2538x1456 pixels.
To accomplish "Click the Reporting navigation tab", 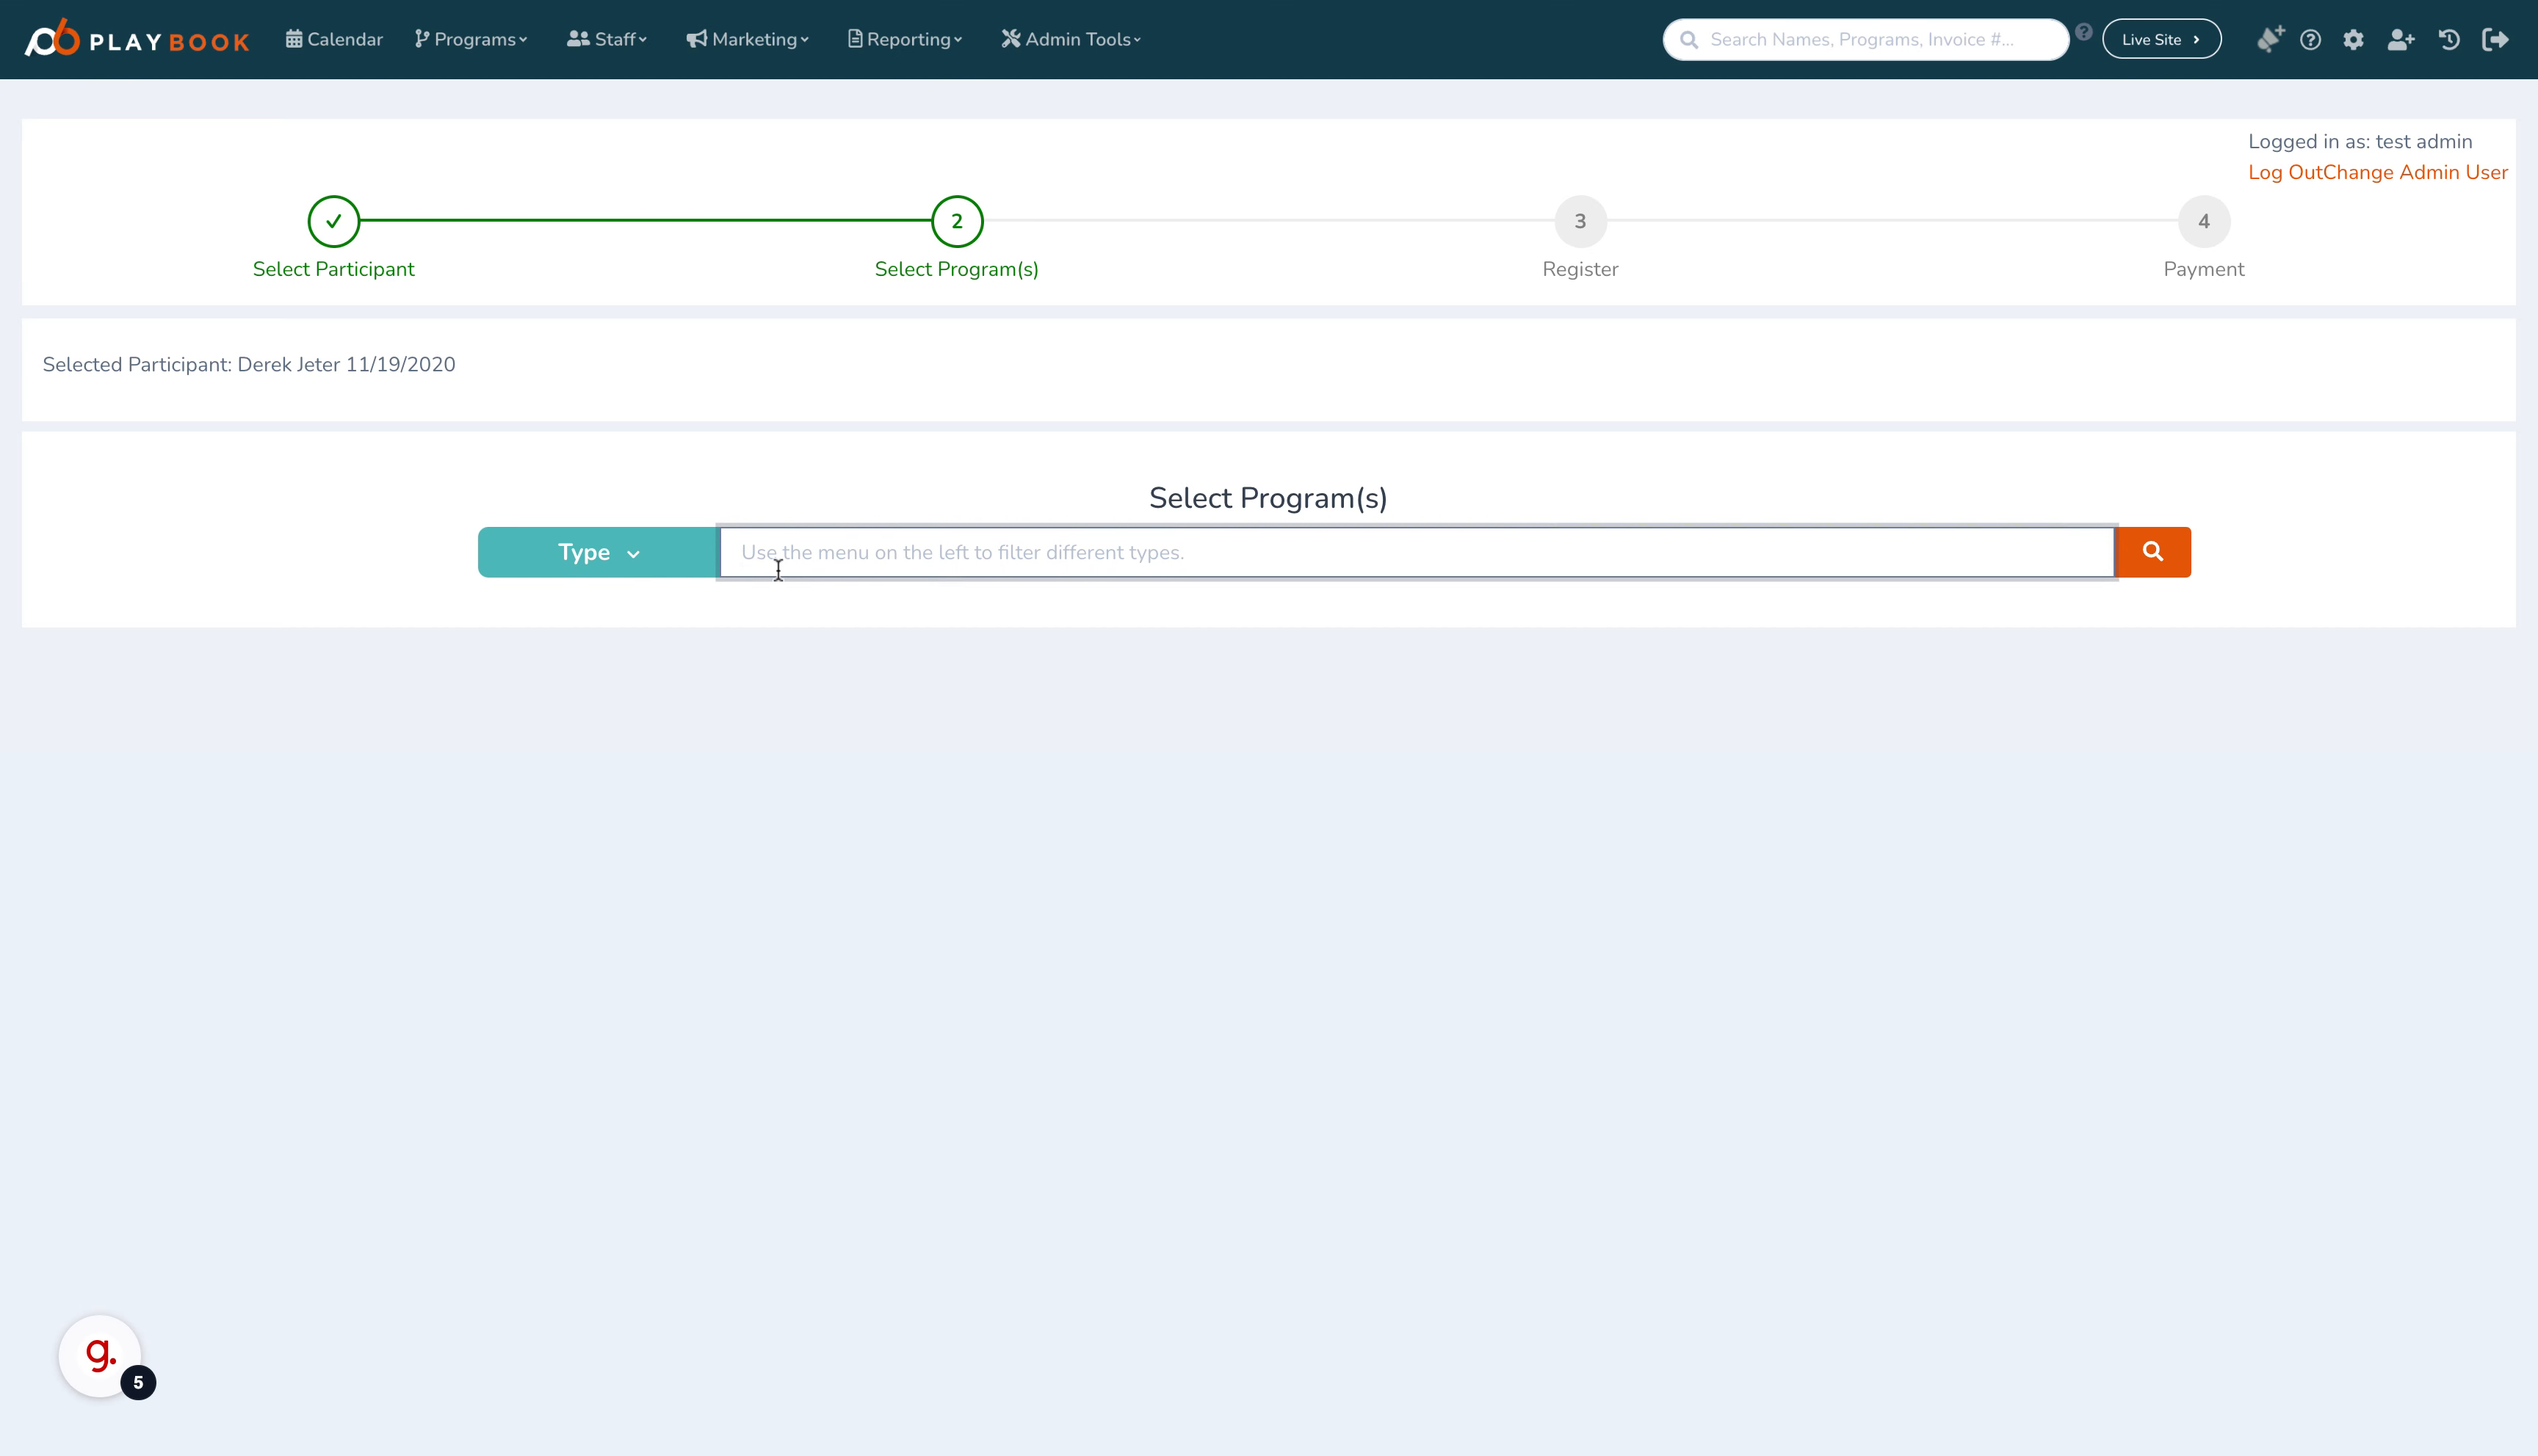I will (x=906, y=38).
